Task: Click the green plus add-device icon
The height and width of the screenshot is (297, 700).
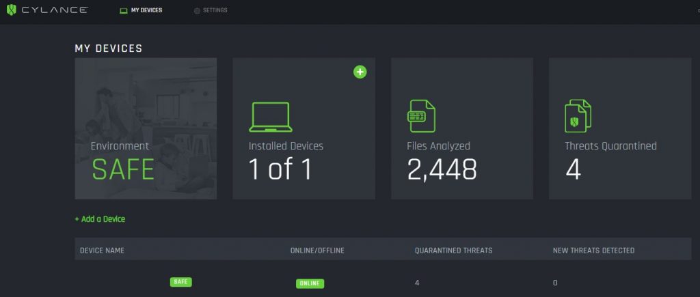Action: [360, 72]
